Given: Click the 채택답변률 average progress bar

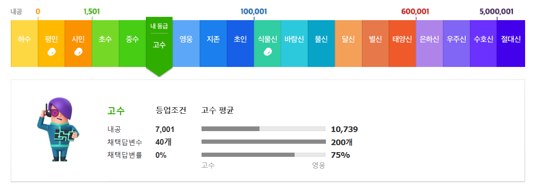Looking at the screenshot, I should 263,155.
